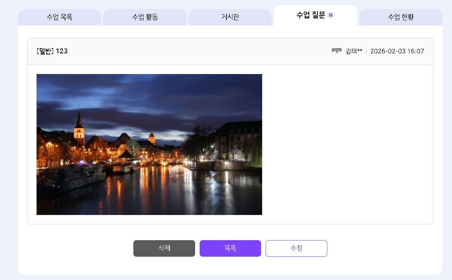Edit the post with 수정 button
Image resolution: width=452 pixels, height=280 pixels.
[296, 248]
